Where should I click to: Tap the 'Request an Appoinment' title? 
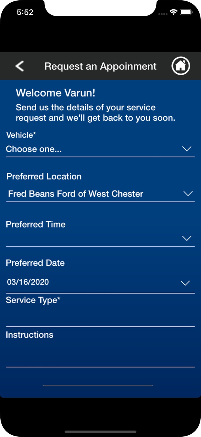pyautogui.click(x=100, y=66)
